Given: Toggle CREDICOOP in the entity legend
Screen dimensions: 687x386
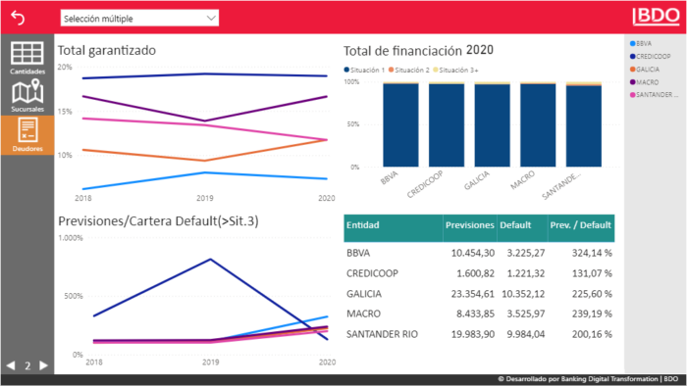Looking at the screenshot, I should (x=650, y=57).
